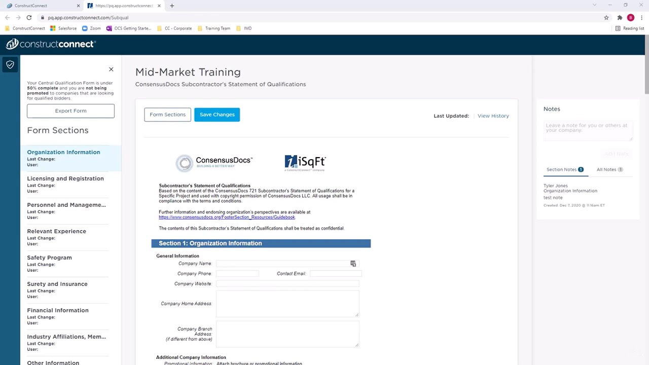Open the Zoom bookmark
Viewport: 649px width, 365px height.
(91, 28)
